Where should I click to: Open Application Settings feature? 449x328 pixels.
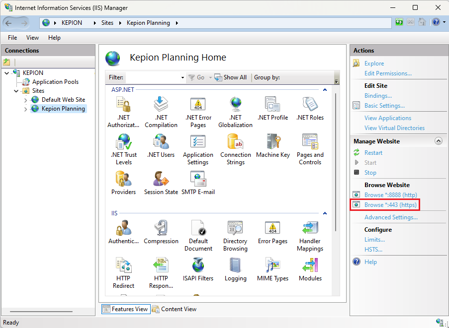pos(198,149)
